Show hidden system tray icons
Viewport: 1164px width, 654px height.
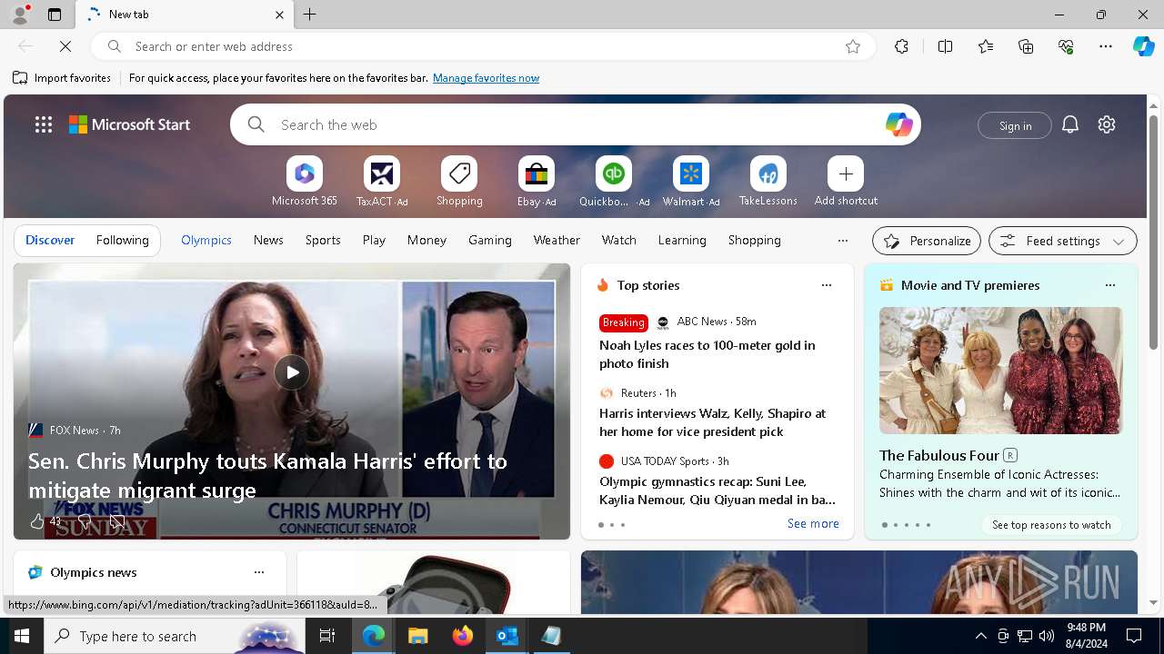tap(980, 636)
